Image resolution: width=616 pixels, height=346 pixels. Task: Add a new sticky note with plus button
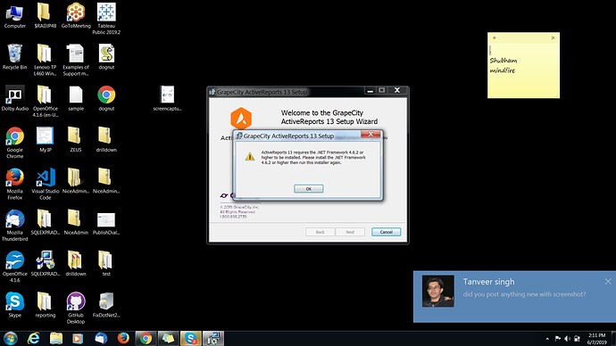coord(495,38)
